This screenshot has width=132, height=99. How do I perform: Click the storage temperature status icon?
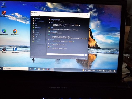pos(73,42)
